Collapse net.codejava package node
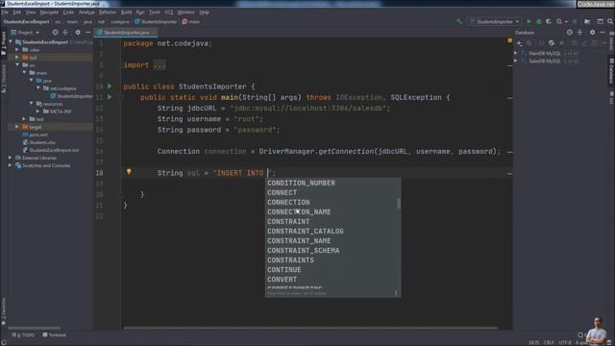 pyautogui.click(x=38, y=88)
